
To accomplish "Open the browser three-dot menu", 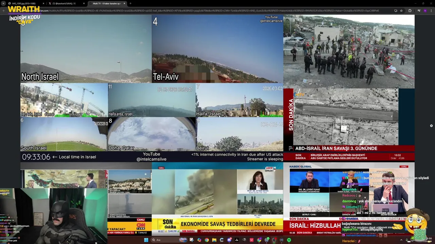I will (x=431, y=11).
